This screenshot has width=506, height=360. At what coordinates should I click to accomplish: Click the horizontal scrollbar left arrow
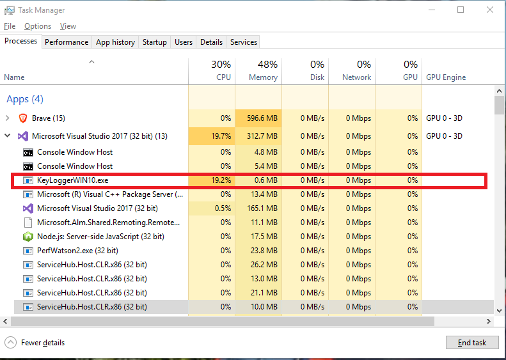5,321
